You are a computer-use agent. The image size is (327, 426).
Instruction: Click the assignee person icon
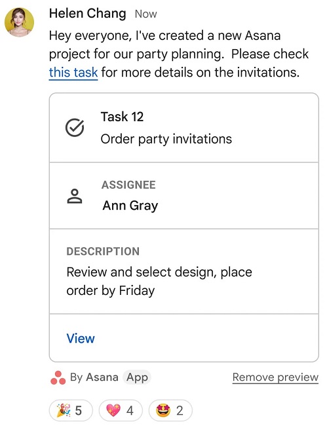75,196
